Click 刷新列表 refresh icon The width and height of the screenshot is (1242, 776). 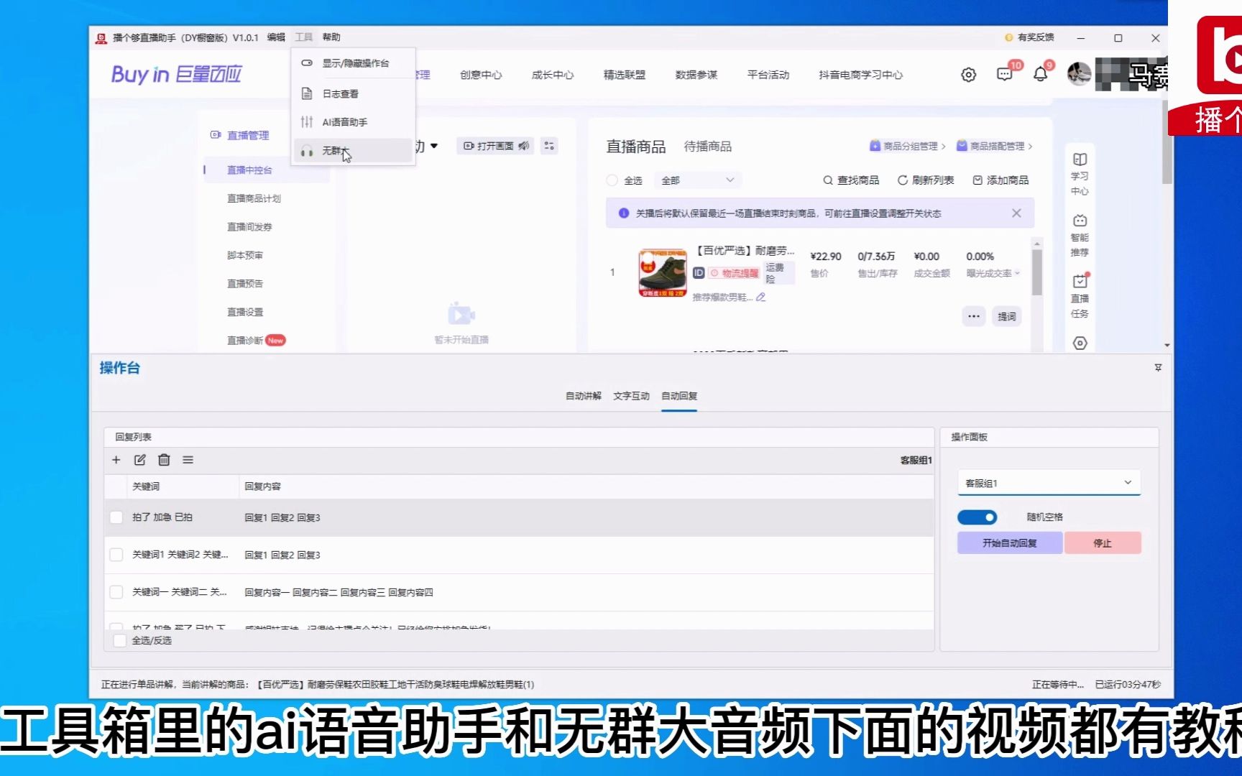coord(903,180)
